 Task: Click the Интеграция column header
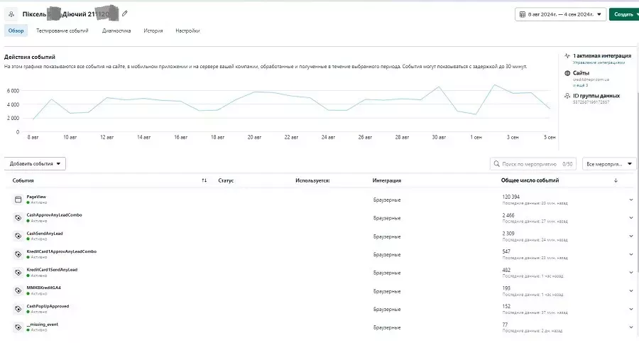coord(387,180)
